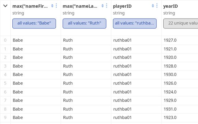Image resolution: width=198 pixels, height=124 pixels.
Task: Click the 1931.0 yearID cell
Action: [x=171, y=109]
